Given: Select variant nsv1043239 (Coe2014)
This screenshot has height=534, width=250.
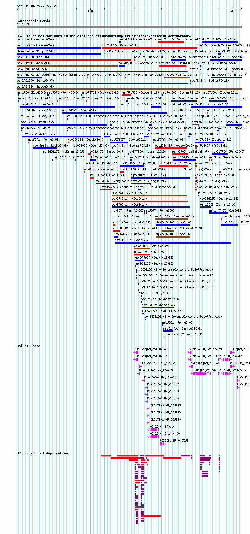Looking at the screenshot, I should [x=115, y=113].
